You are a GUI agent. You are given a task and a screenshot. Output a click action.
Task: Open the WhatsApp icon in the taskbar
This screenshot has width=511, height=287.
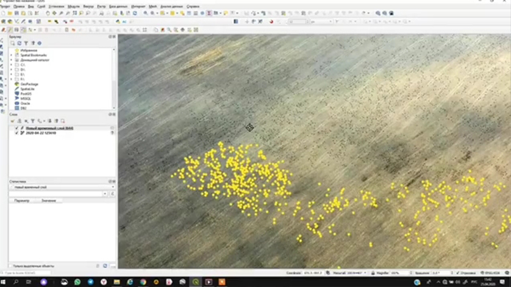[x=77, y=282]
